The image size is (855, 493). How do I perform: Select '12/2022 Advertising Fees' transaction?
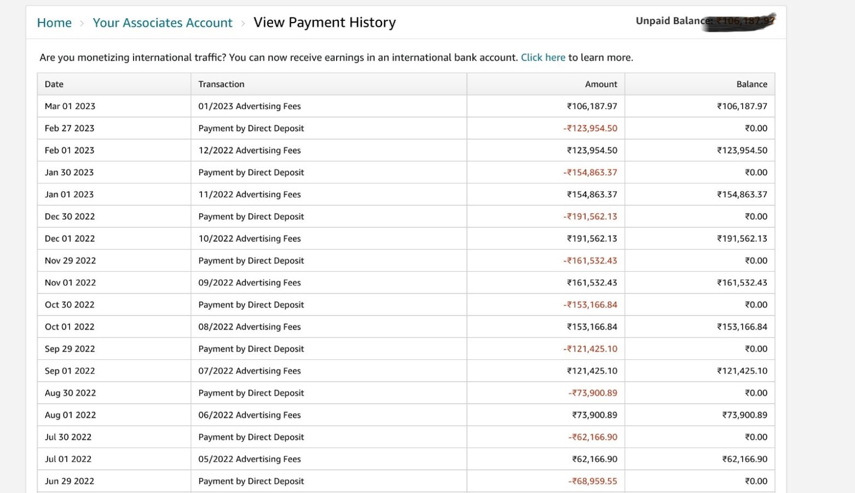tap(250, 150)
